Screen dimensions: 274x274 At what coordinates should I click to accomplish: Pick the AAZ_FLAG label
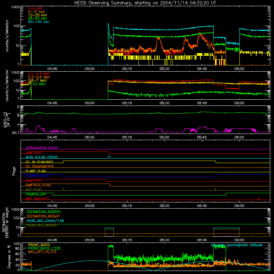point(34,189)
